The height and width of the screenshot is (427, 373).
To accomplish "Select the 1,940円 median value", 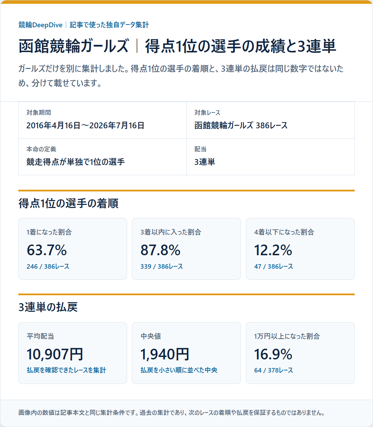I will 165,354.
